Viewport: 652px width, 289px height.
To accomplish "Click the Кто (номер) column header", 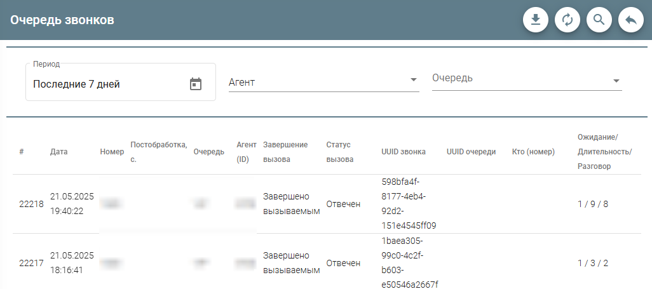I will [x=534, y=152].
